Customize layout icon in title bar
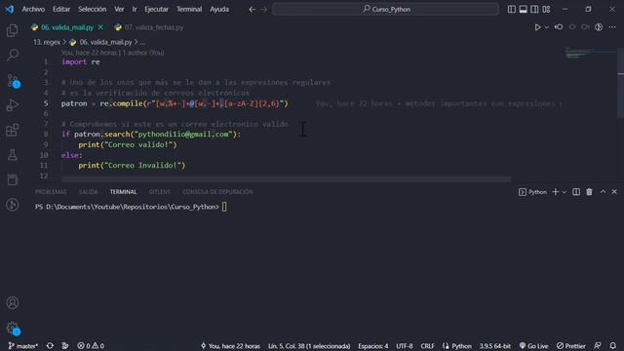The width and height of the screenshot is (624, 351). (x=546, y=9)
